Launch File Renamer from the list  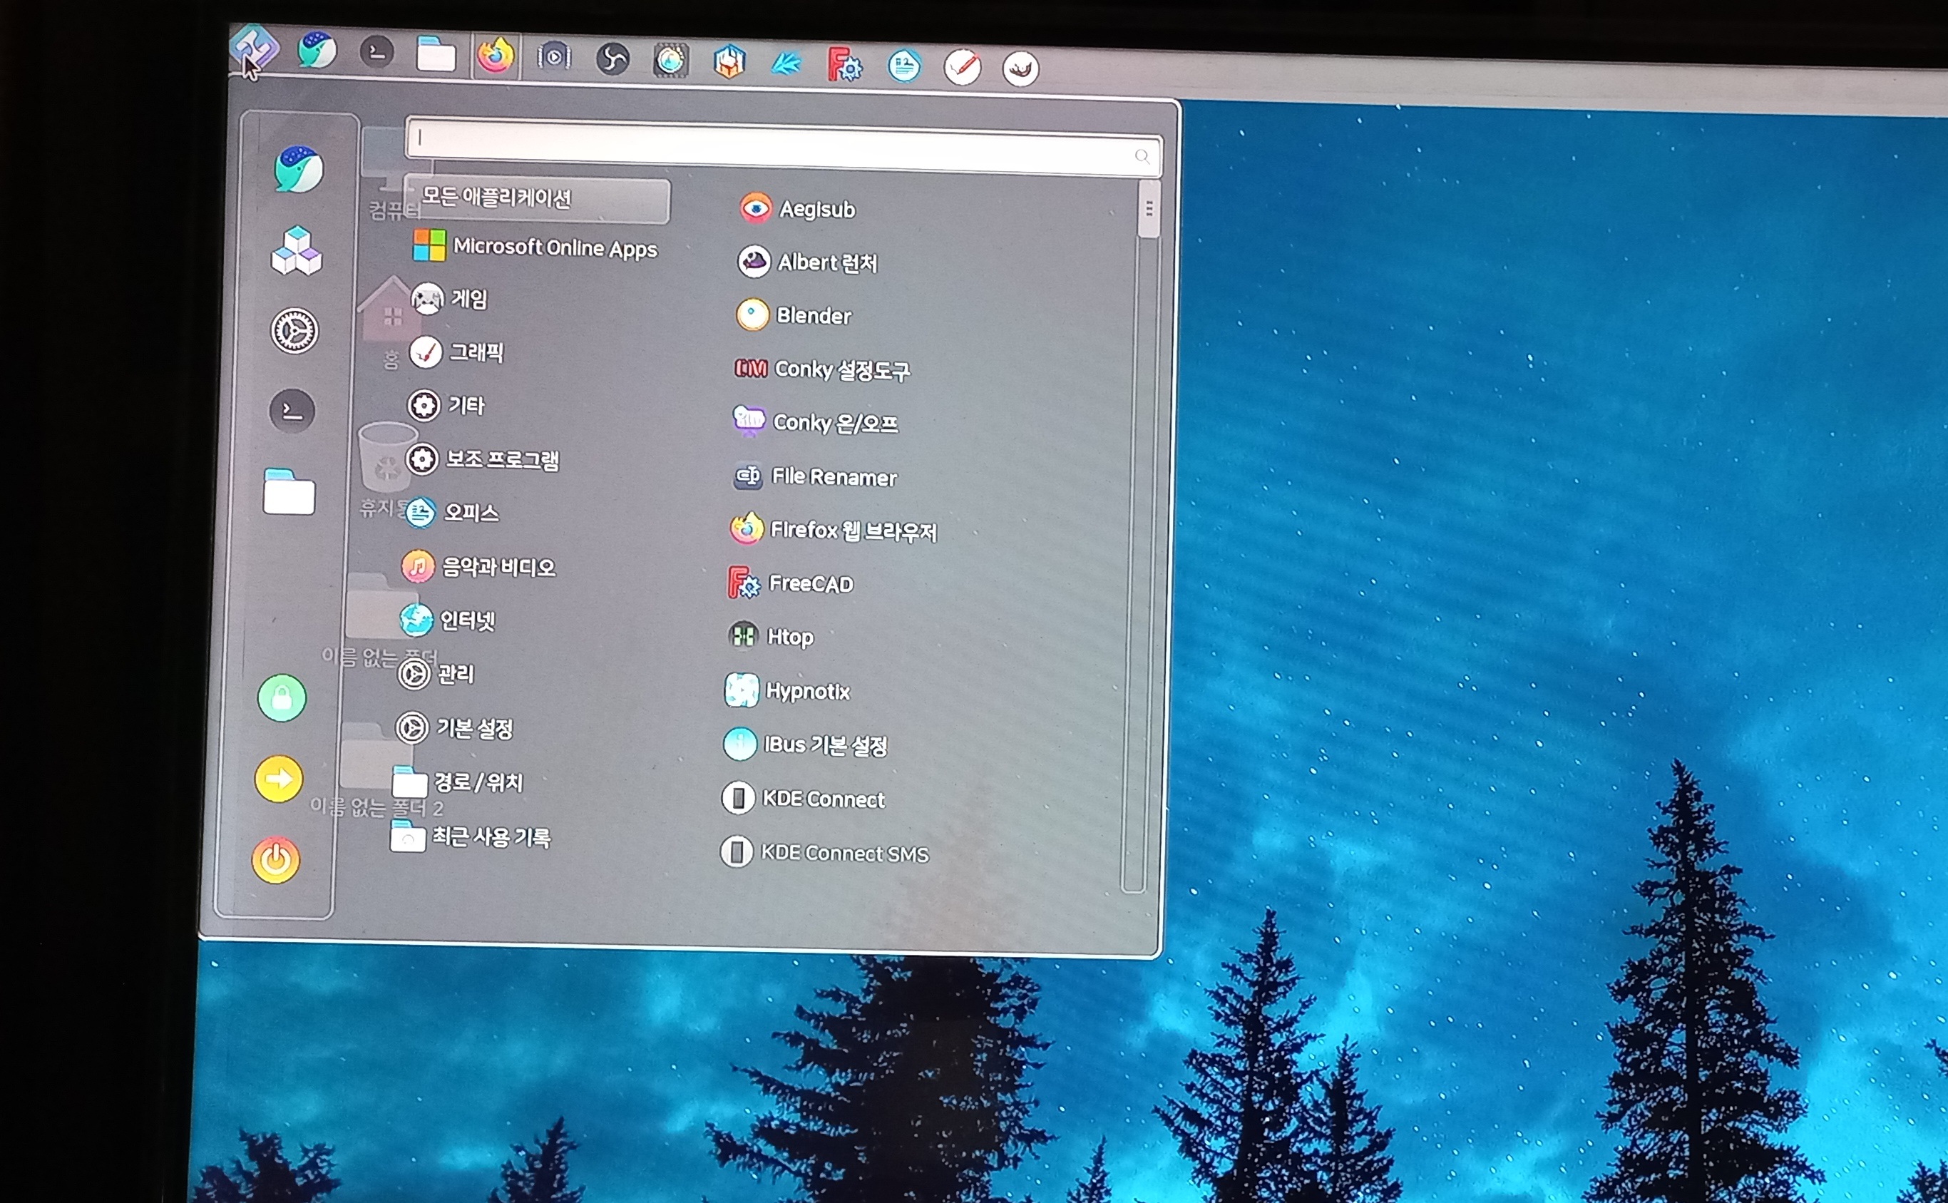pos(814,476)
